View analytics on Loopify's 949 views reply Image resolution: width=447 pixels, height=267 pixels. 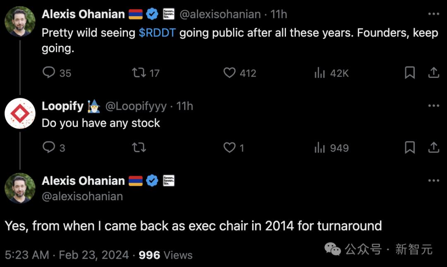tap(320, 148)
